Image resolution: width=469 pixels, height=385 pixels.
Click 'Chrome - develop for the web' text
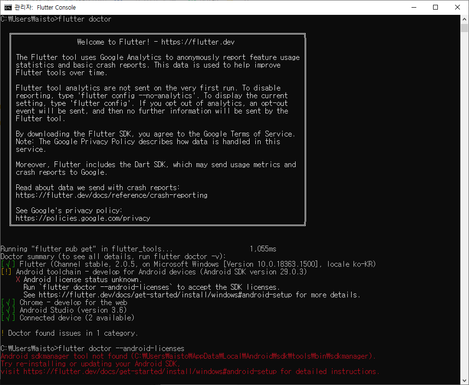click(x=73, y=303)
